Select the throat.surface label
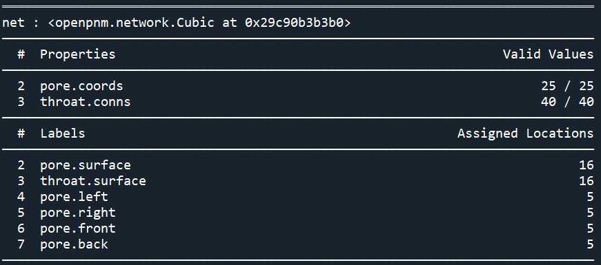 92,181
